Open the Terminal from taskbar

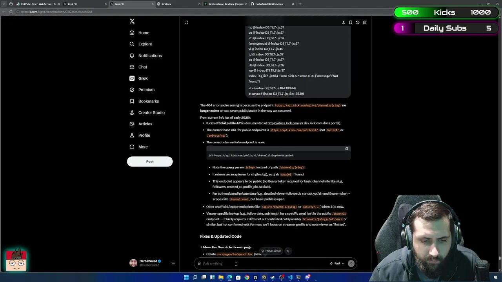point(298,277)
